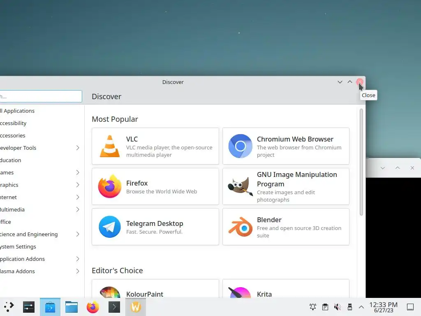Open the Konsole terminal taskbar icon
This screenshot has height=316, width=421.
point(114,307)
